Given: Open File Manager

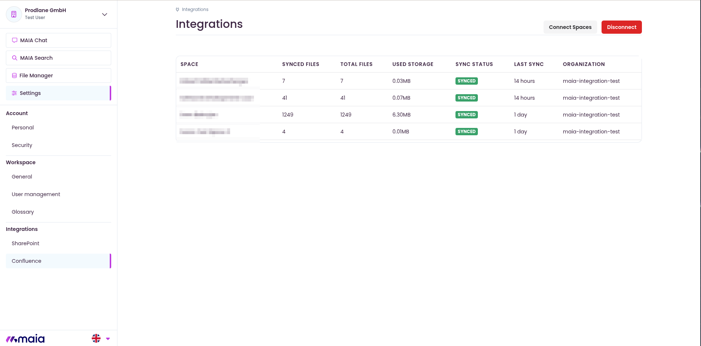Looking at the screenshot, I should pos(58,76).
